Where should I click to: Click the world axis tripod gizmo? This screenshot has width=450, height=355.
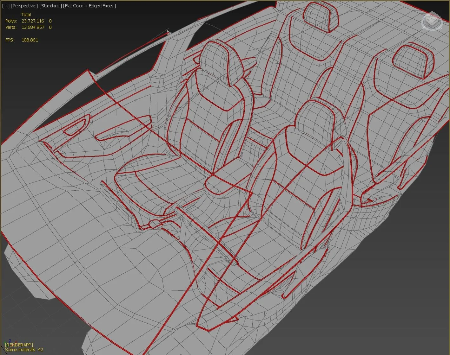10,344
